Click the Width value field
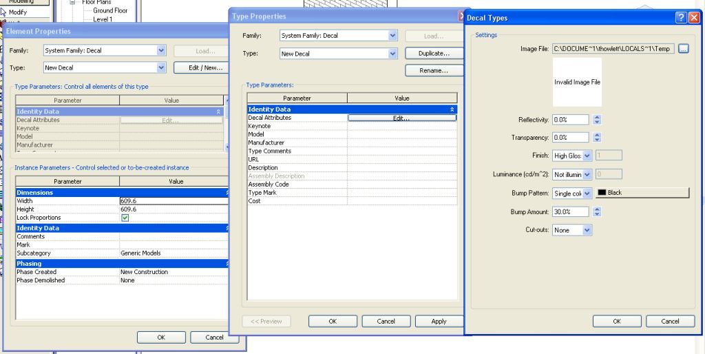This screenshot has width=705, height=354. 172,202
